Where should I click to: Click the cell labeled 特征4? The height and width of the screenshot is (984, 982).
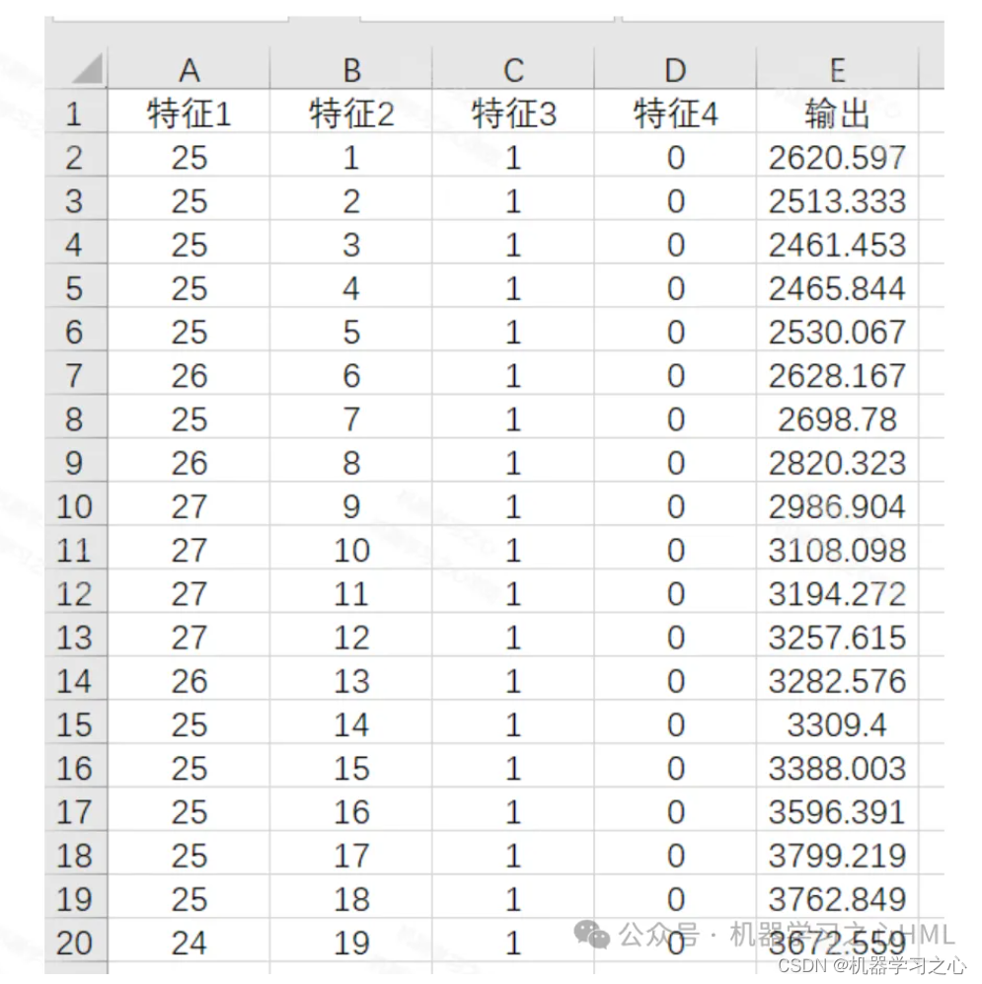click(x=675, y=114)
